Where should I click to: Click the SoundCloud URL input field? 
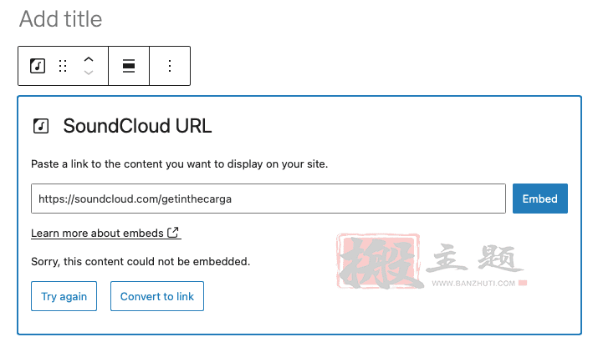[268, 199]
